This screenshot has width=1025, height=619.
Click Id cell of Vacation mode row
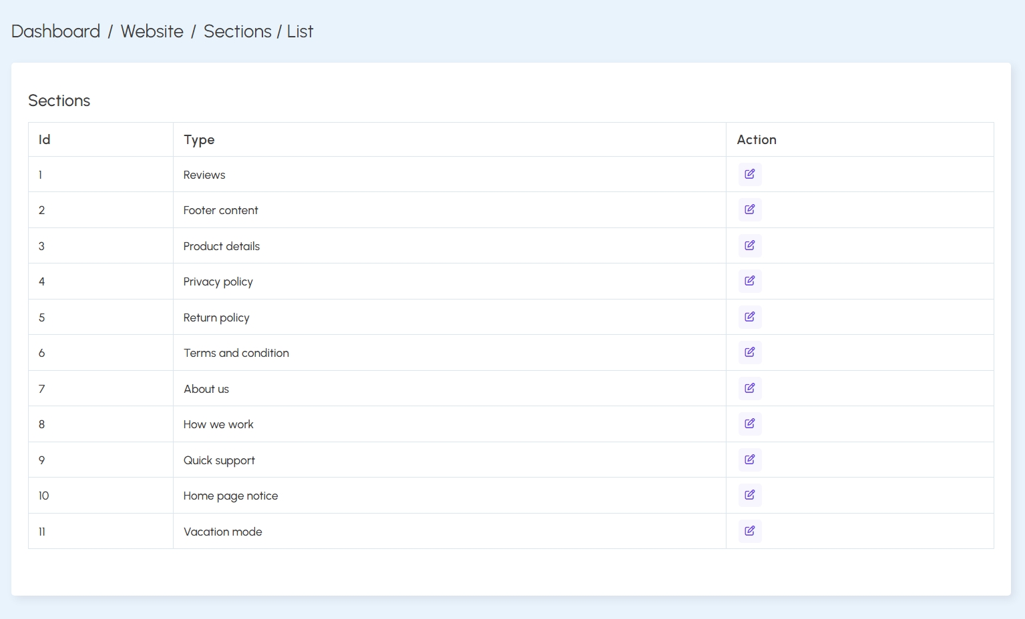point(101,532)
